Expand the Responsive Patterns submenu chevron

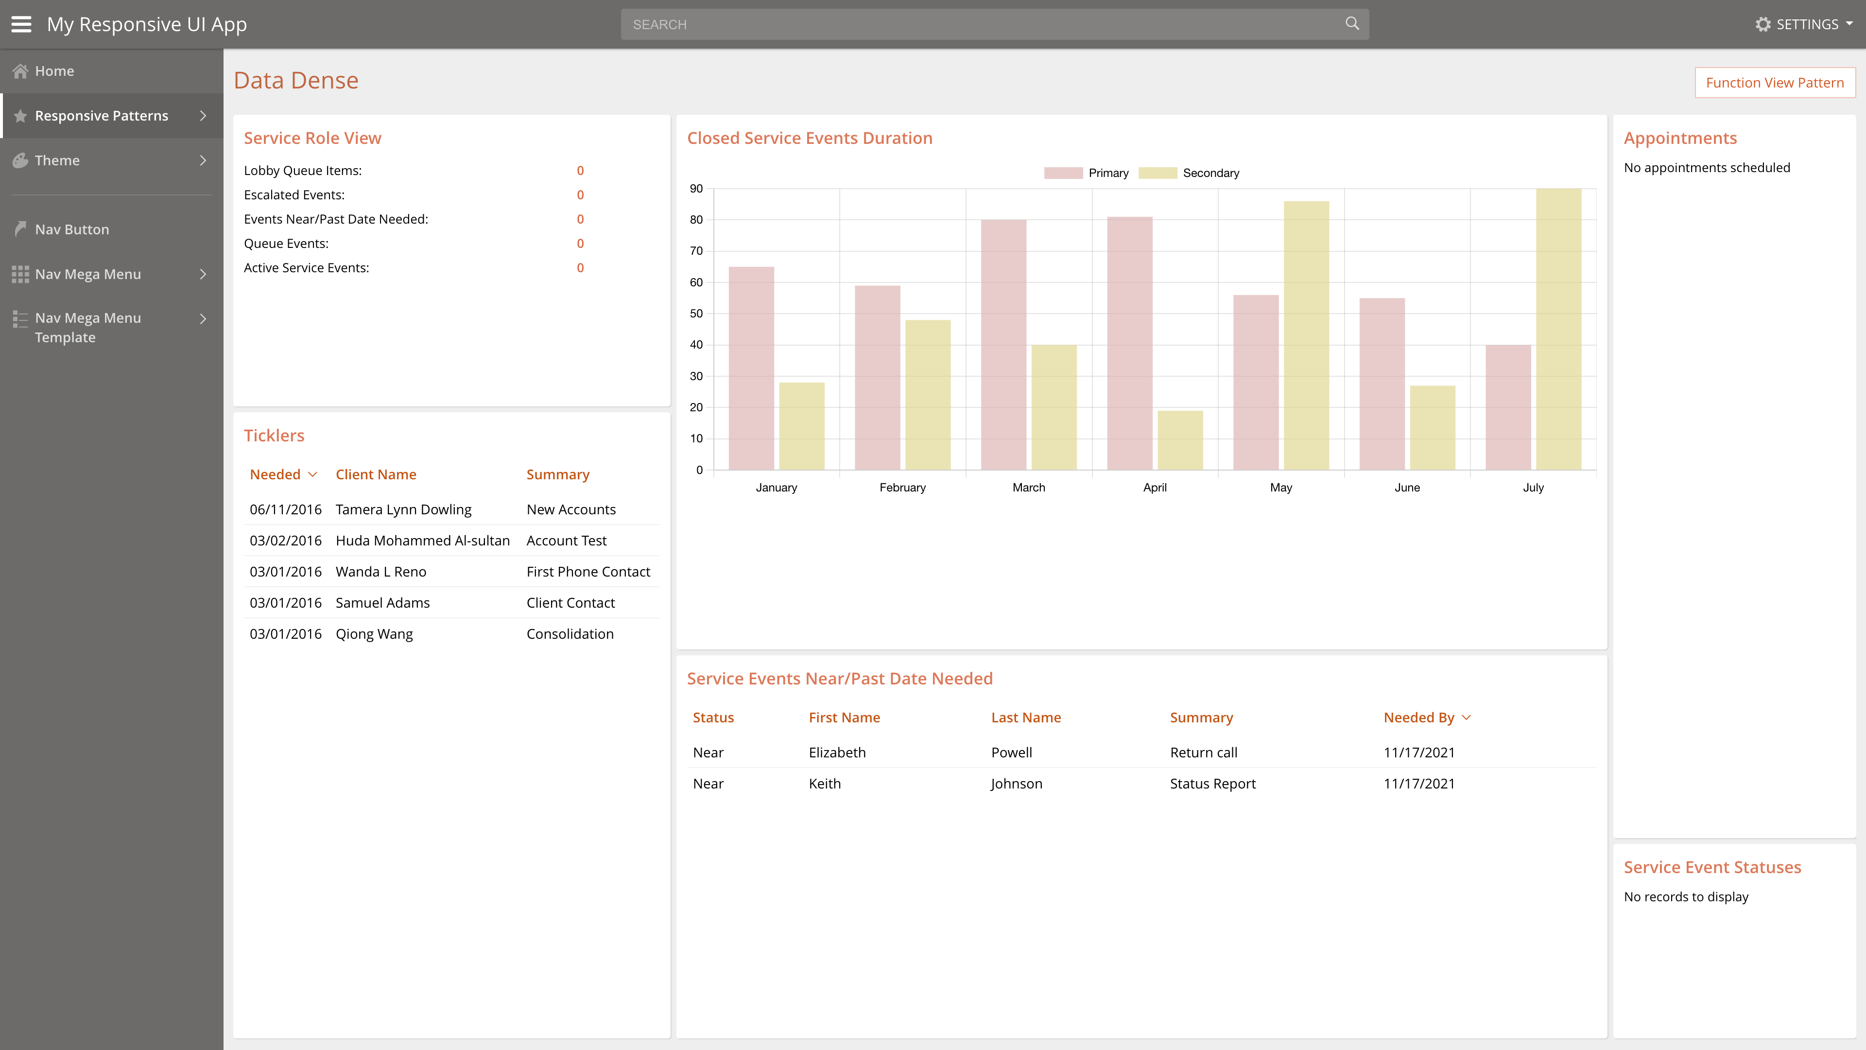203,116
